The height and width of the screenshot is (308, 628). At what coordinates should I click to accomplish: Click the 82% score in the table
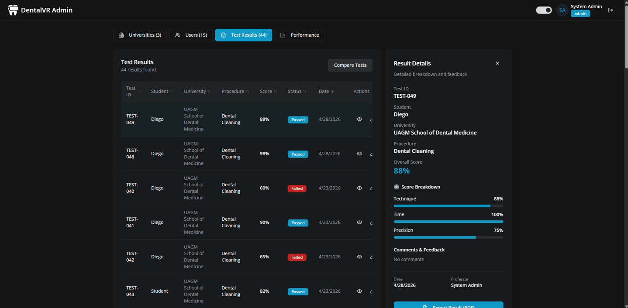click(265, 291)
